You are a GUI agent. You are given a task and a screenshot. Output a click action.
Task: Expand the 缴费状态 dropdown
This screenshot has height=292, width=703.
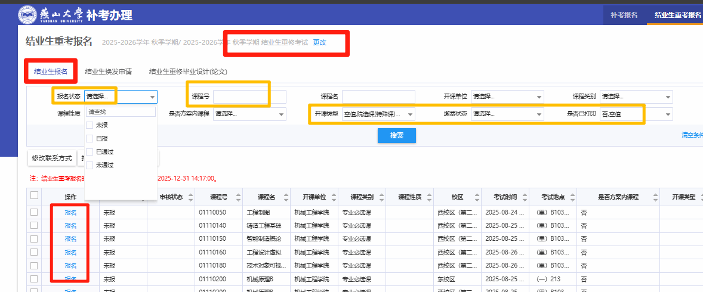click(507, 114)
